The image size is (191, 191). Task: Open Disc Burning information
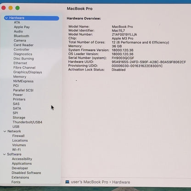point(23,59)
